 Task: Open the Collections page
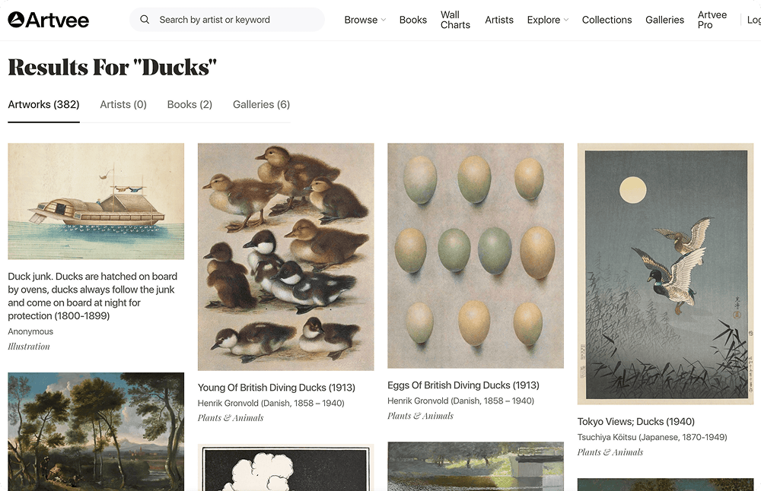(x=607, y=20)
